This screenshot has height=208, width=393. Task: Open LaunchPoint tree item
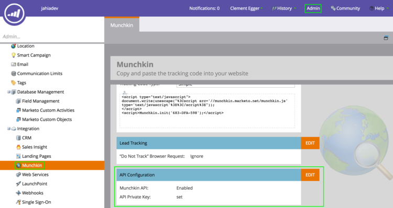[35, 184]
